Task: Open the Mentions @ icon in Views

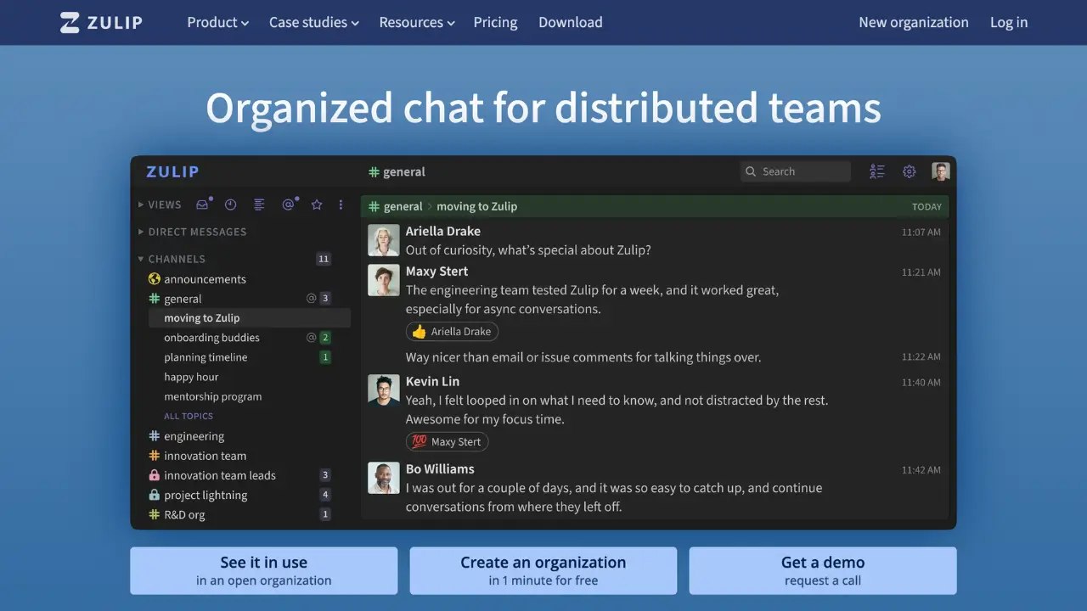Action: 289,205
